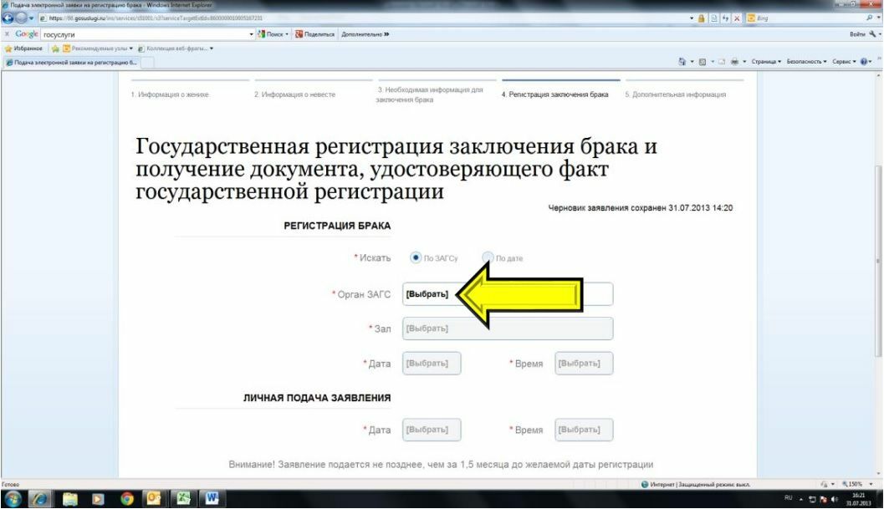The height and width of the screenshot is (509, 884).
Task: Open the 'Сервис' command bar menu
Action: 844,62
